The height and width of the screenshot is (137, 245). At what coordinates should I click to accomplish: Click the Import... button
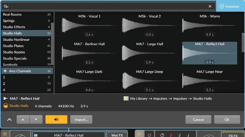coord(81,119)
